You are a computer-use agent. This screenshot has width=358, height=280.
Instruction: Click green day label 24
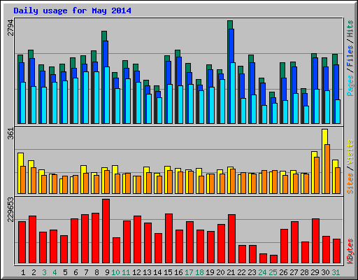262,272
